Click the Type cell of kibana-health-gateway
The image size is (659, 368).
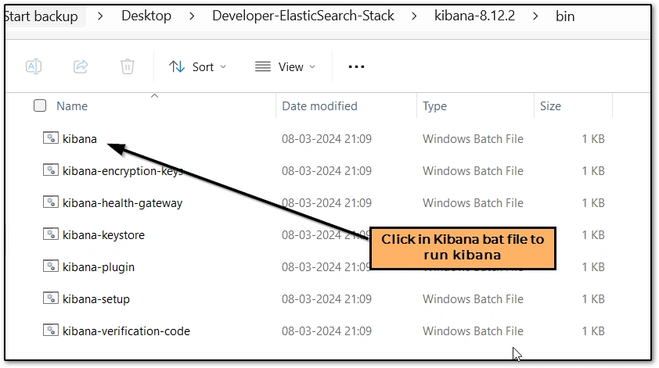[473, 203]
